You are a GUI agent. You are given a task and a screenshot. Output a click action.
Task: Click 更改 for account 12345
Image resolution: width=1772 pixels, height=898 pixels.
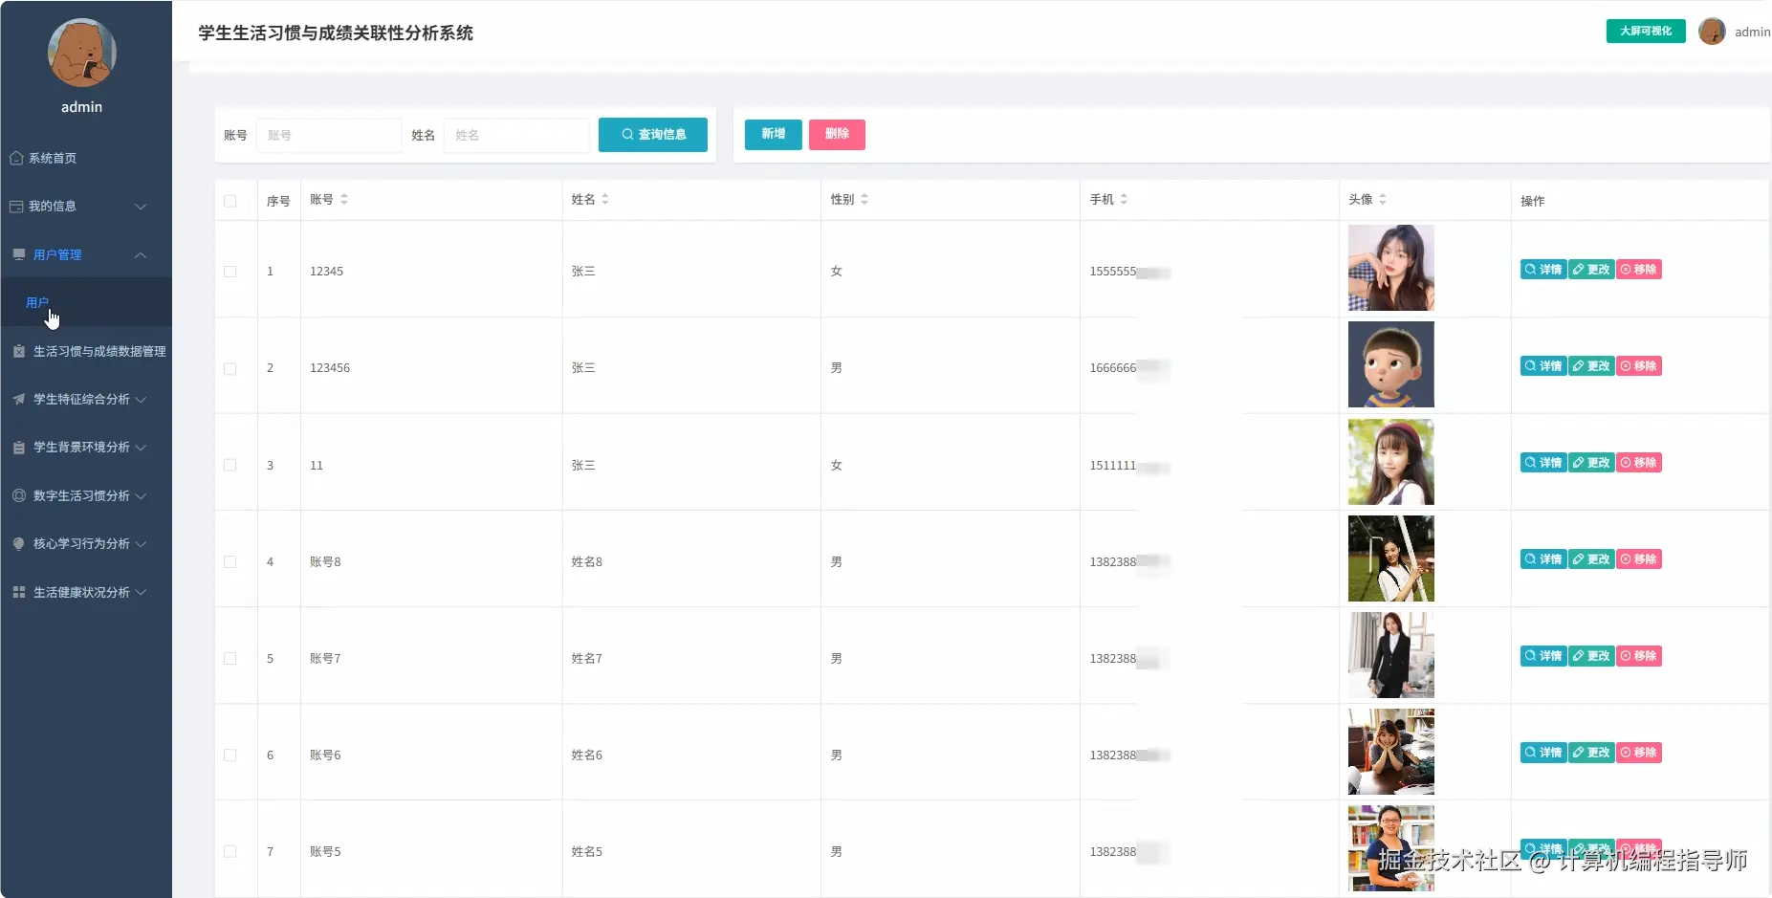point(1591,270)
